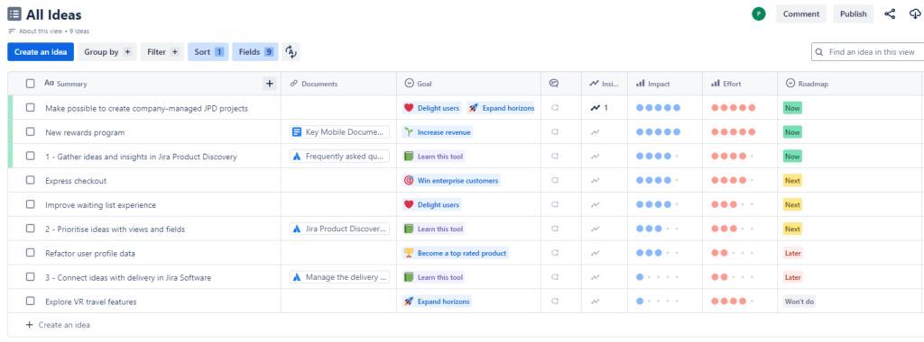Click the cloud download export icon
The height and width of the screenshot is (342, 924).
(x=915, y=14)
